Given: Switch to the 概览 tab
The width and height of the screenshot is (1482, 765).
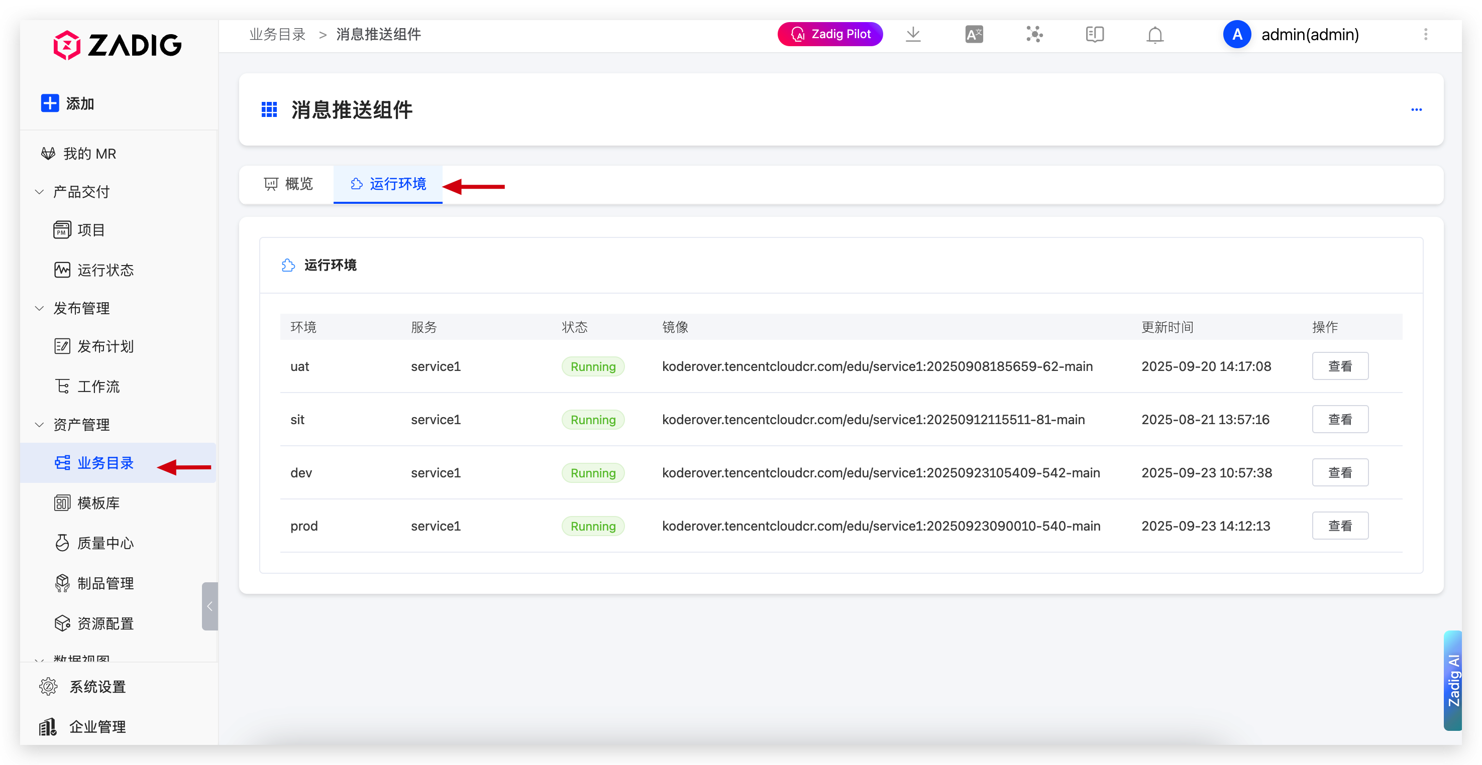Looking at the screenshot, I should [x=288, y=184].
